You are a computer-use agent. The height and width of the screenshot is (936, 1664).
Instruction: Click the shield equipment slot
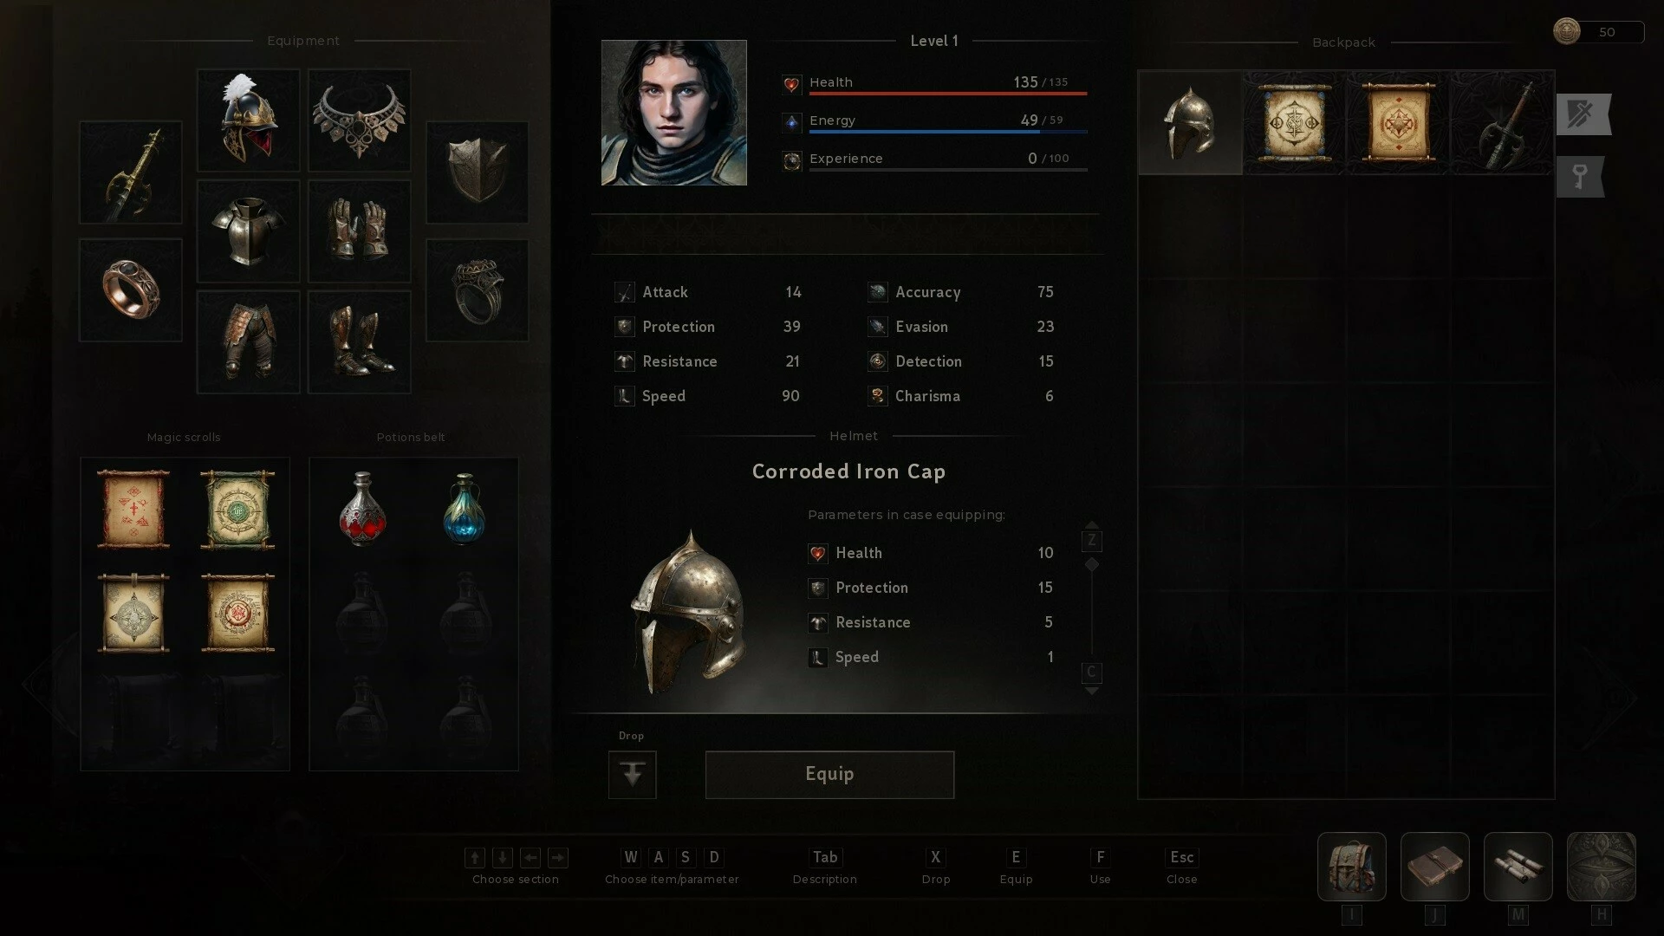point(478,172)
